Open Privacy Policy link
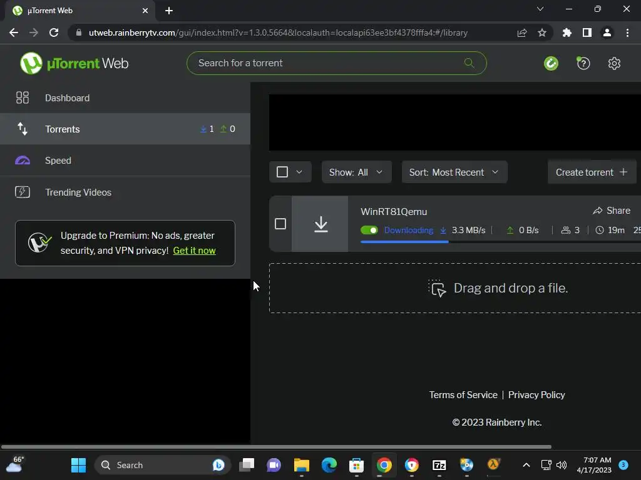 (536, 395)
